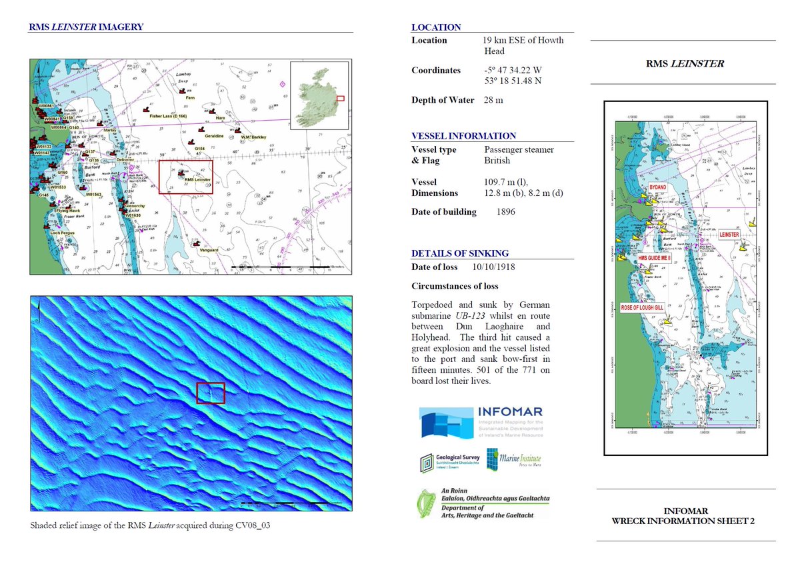Click the wreck symbol above the Fern label

pyautogui.click(x=182, y=91)
